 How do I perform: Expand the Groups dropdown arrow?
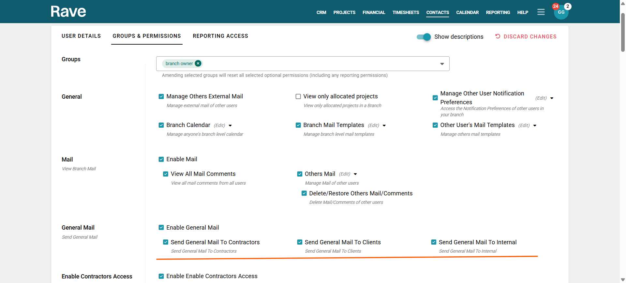[442, 64]
